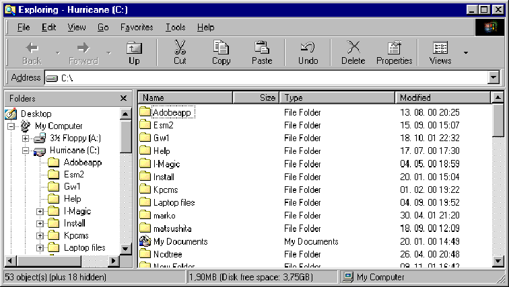Click the Up one level toolbar icon

click(x=135, y=48)
